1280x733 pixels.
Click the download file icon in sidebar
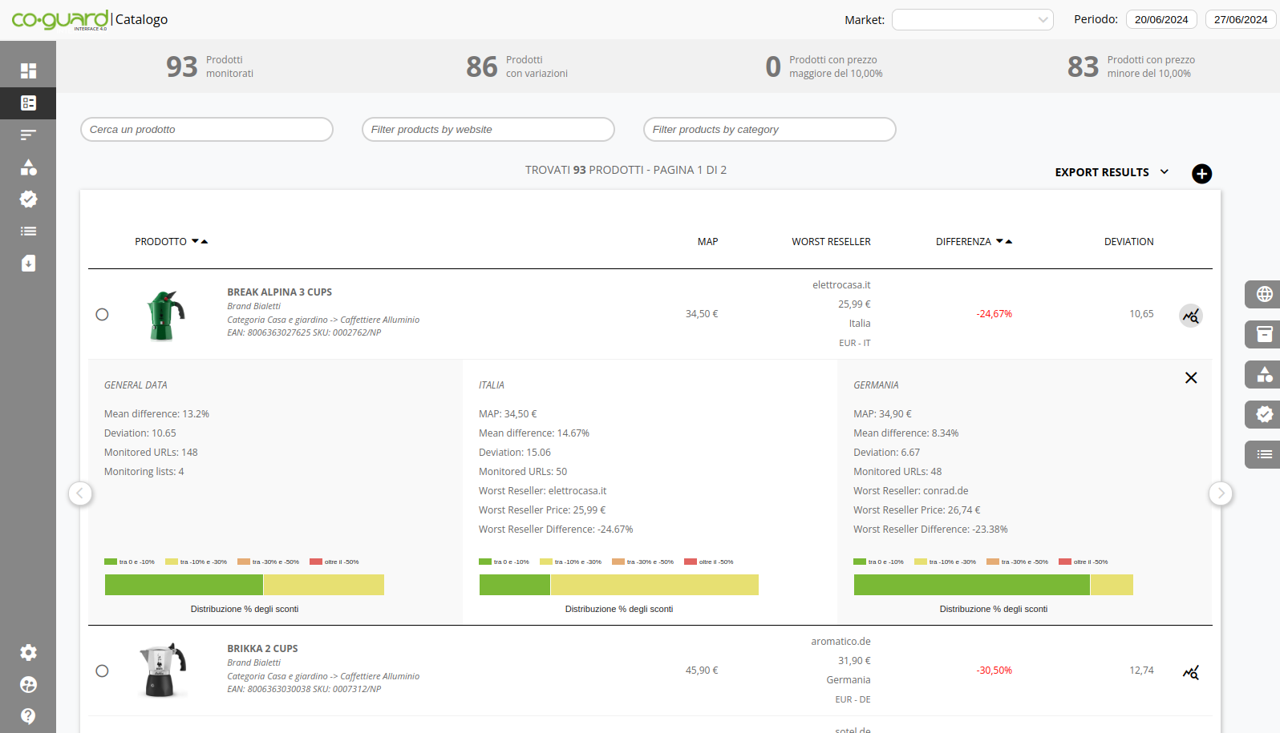[x=28, y=264]
